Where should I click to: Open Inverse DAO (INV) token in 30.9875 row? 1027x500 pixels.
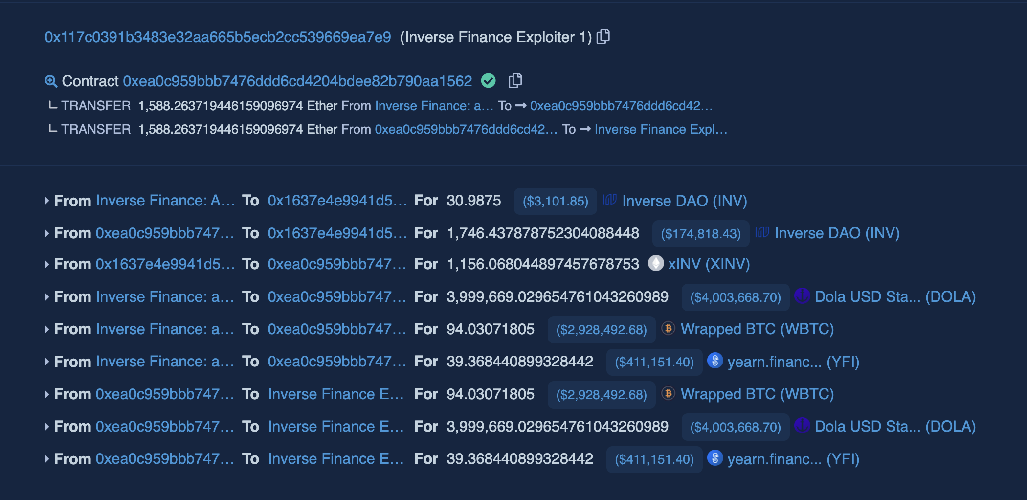[685, 201]
